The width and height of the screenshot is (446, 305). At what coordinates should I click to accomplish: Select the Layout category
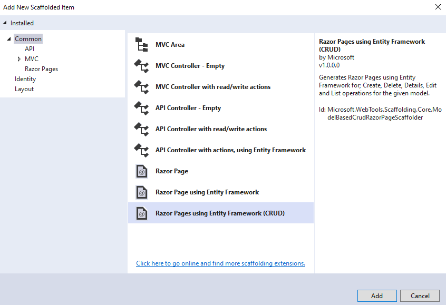click(x=24, y=89)
